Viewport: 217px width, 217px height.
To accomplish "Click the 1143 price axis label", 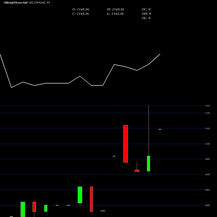I will 207,128.
